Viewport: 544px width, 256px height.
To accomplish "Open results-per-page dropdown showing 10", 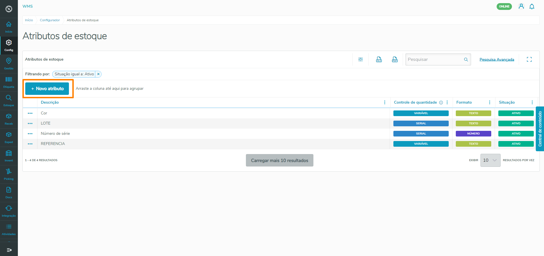I will click(x=490, y=160).
